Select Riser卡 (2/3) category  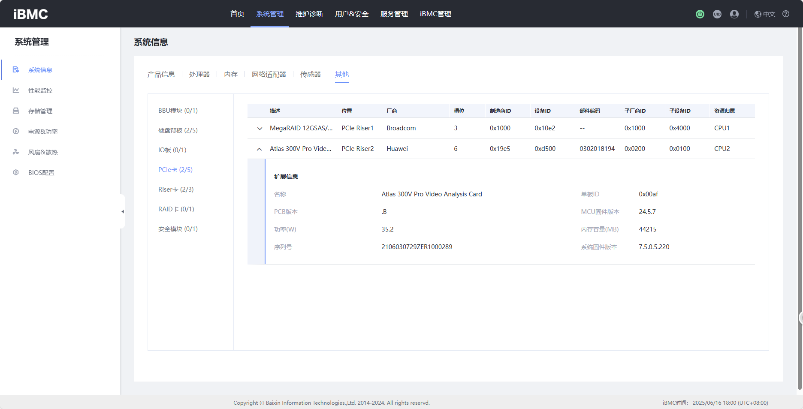click(x=176, y=189)
